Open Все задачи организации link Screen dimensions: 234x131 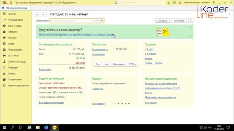tap(51, 103)
